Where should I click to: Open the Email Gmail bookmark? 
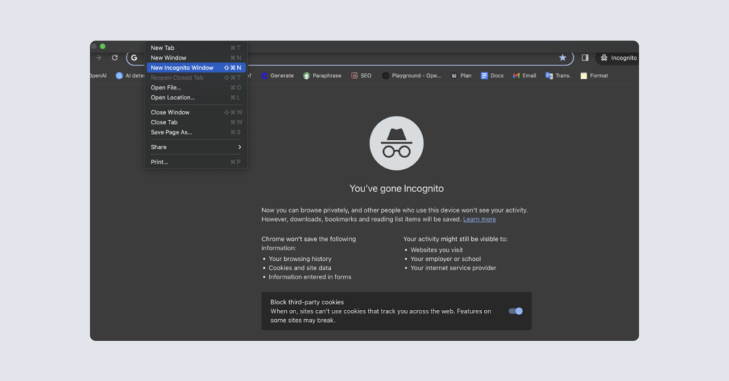coord(525,75)
